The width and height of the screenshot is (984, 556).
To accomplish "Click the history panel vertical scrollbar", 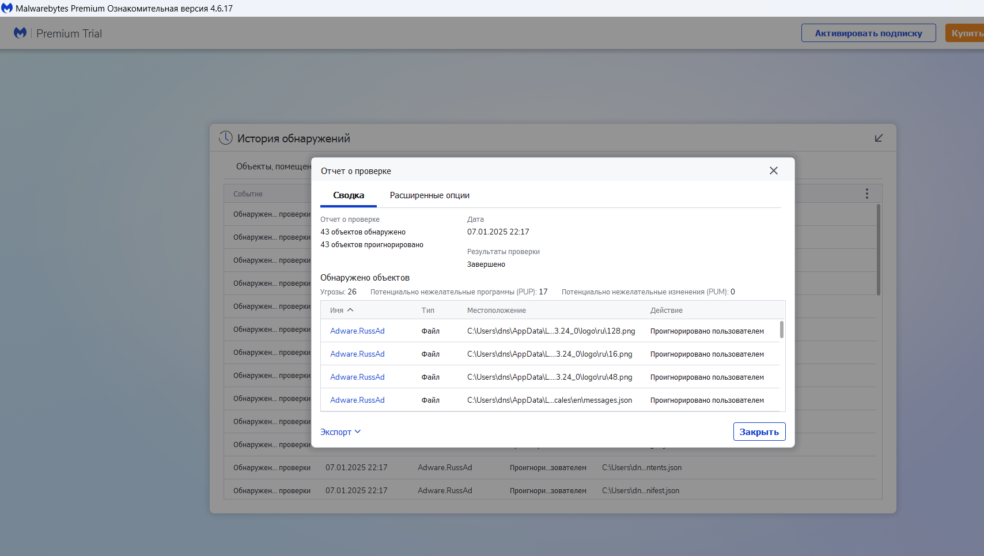I will (879, 249).
